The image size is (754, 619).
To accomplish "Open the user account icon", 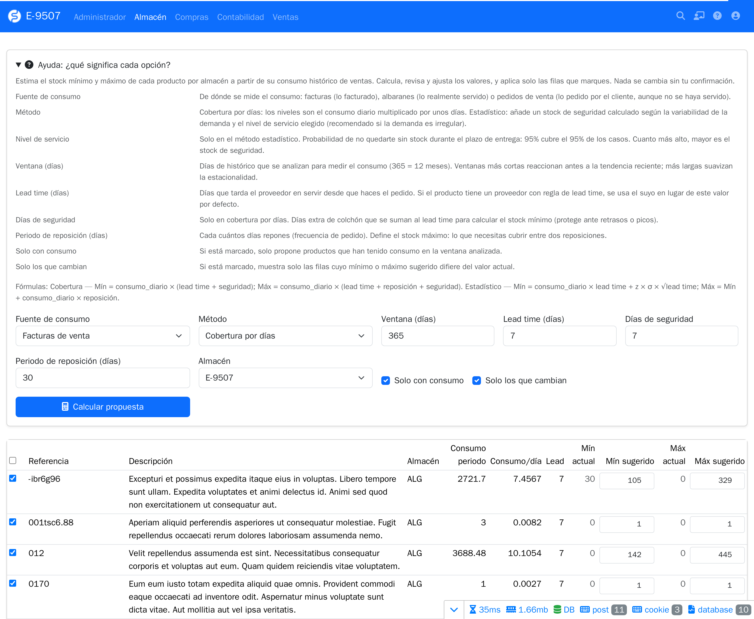I will coord(735,16).
